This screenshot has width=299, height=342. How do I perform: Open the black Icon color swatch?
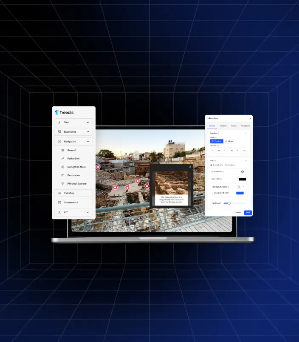(243, 179)
